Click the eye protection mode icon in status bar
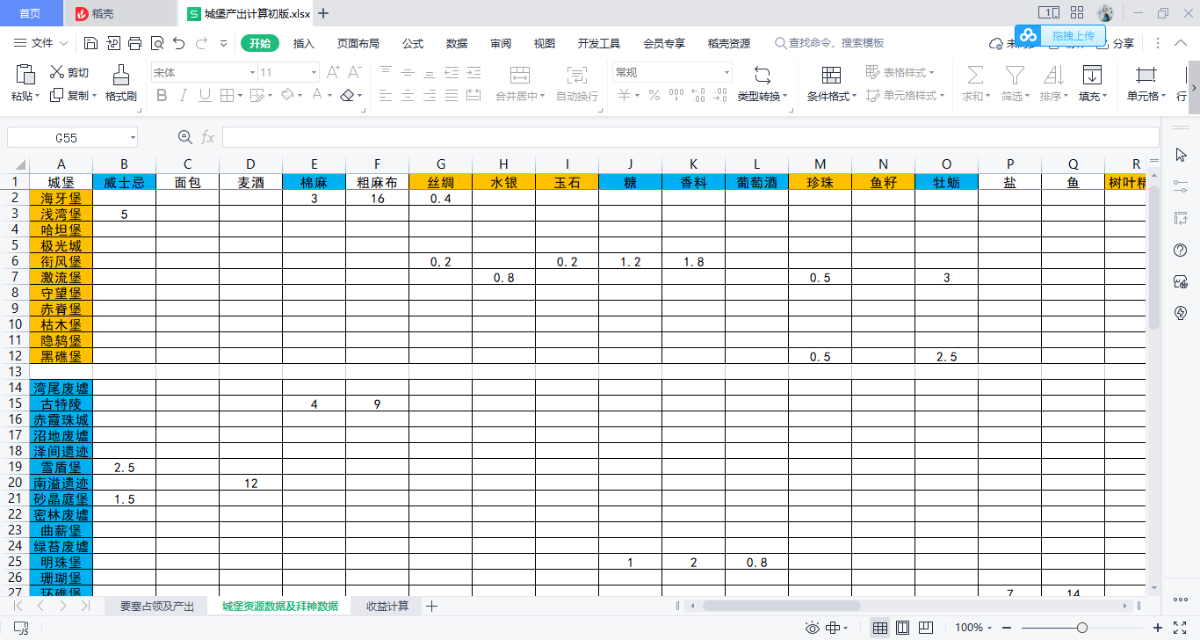Image resolution: width=1200 pixels, height=640 pixels. [813, 628]
